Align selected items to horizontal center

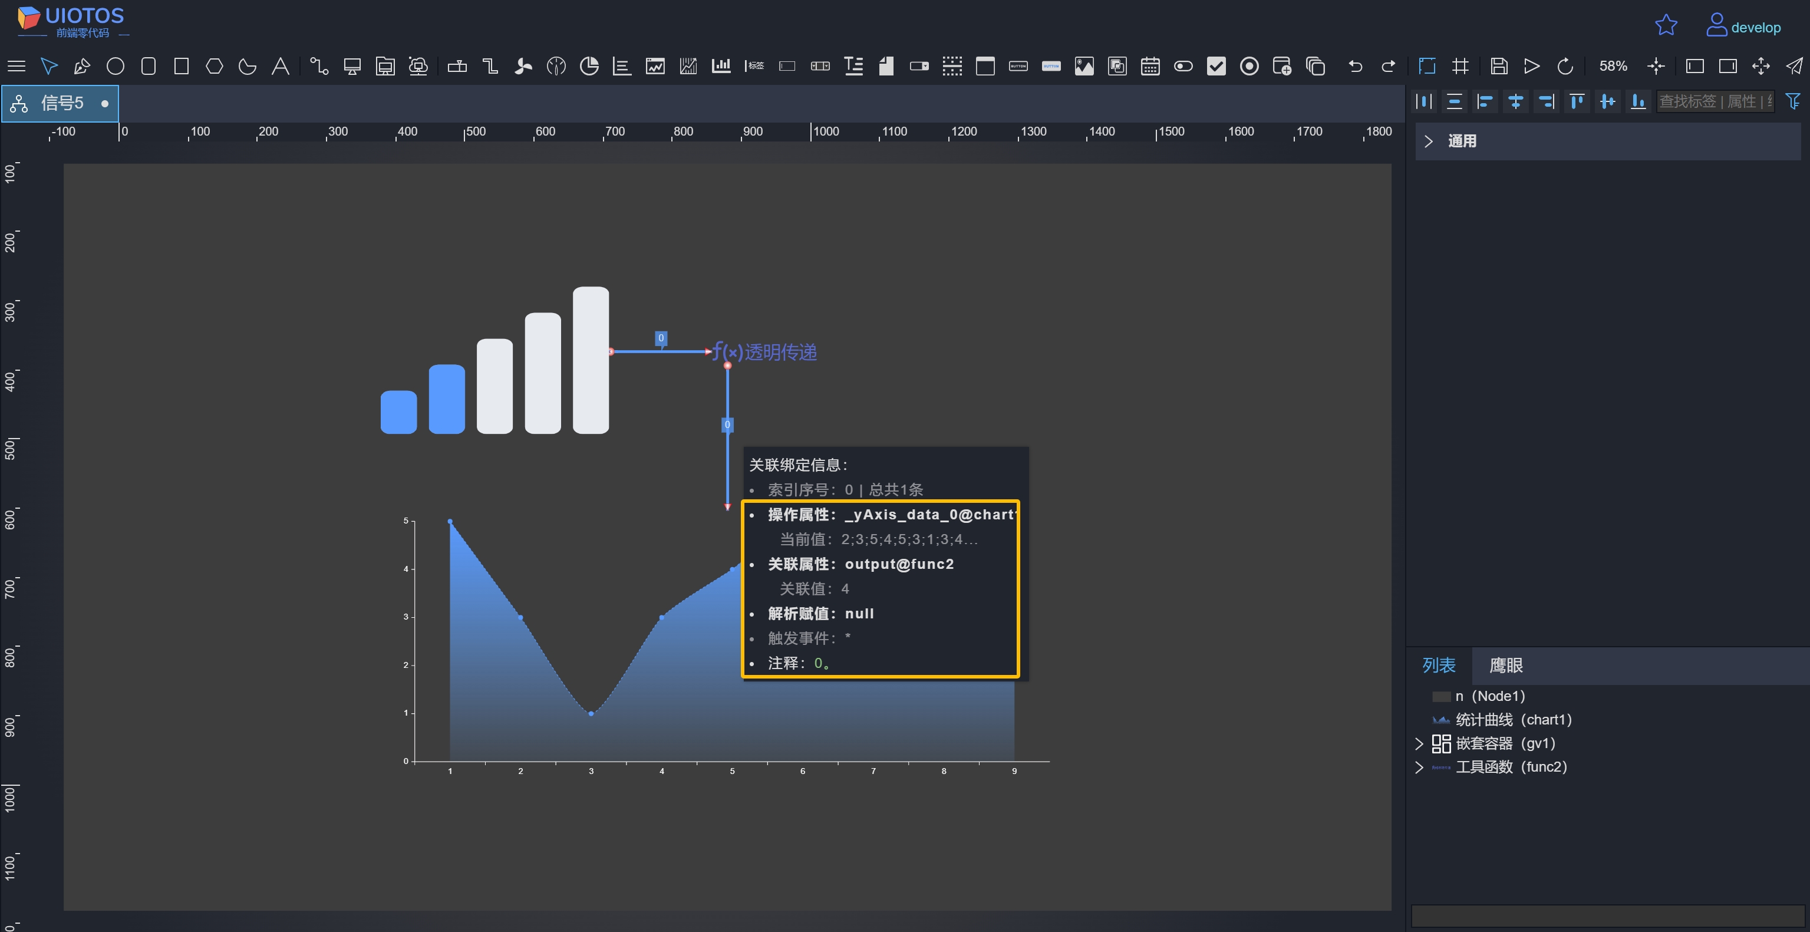tap(1515, 102)
